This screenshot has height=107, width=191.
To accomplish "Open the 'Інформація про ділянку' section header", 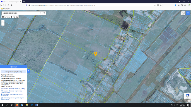I will coord(13,72).
